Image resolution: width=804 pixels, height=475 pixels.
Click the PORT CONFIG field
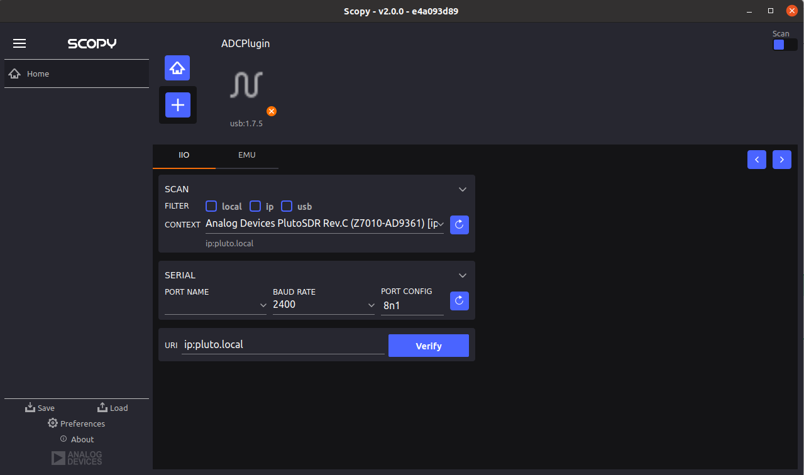(x=412, y=306)
